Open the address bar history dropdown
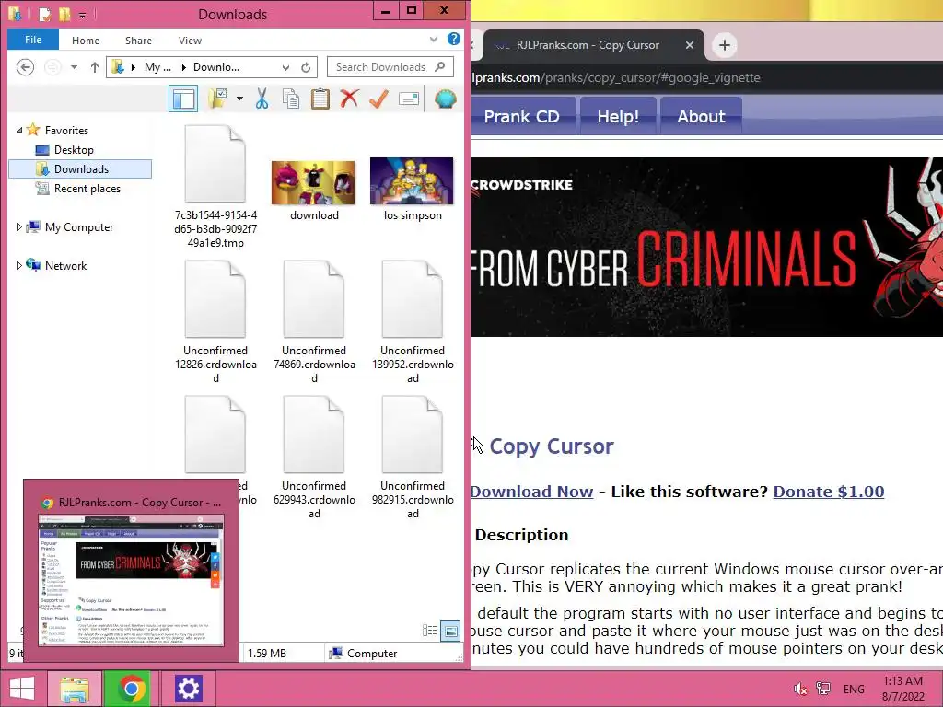Viewport: 943px width, 707px height. coord(285,67)
